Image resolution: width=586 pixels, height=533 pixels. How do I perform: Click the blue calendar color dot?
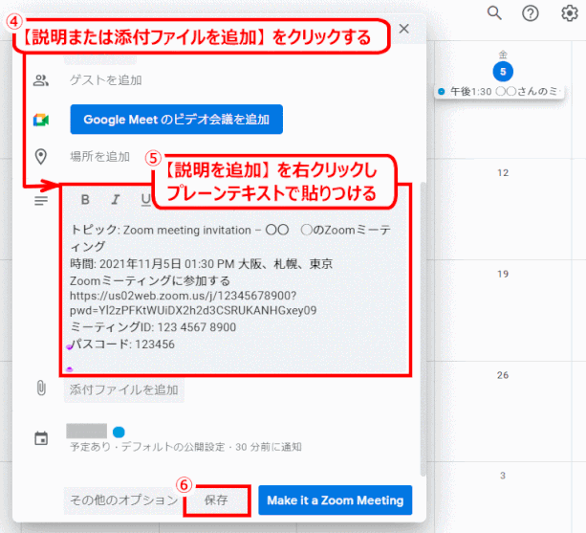coord(119,432)
